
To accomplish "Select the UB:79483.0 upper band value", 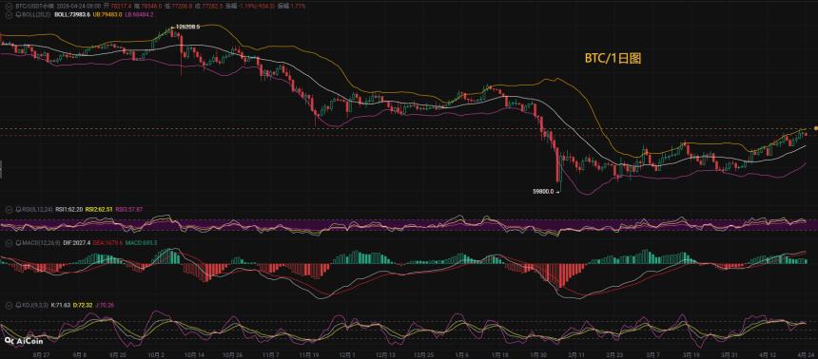I will [x=107, y=15].
